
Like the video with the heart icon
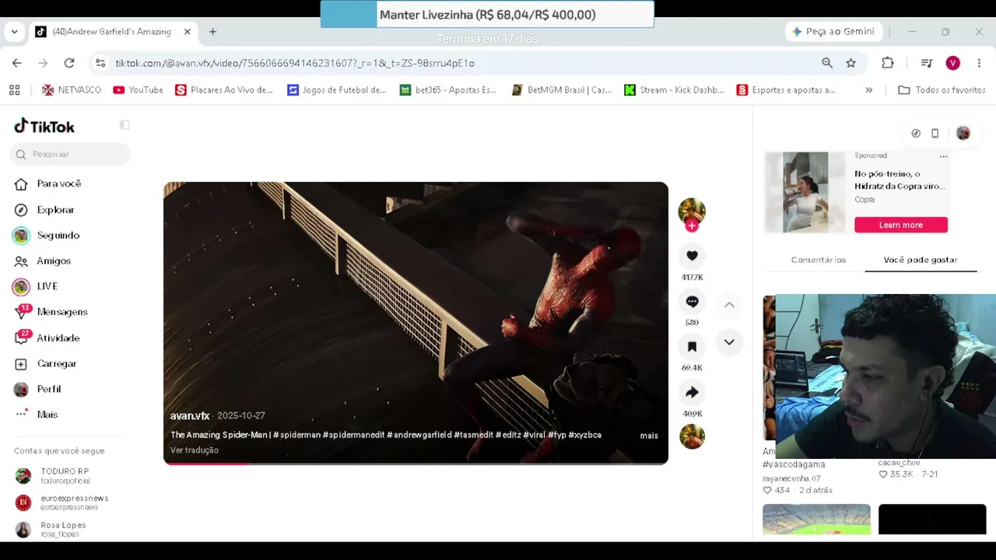coord(692,256)
